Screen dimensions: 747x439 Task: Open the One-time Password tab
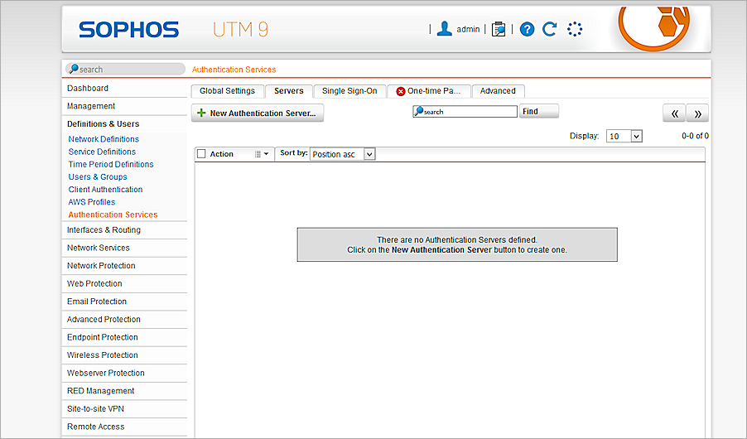click(429, 91)
